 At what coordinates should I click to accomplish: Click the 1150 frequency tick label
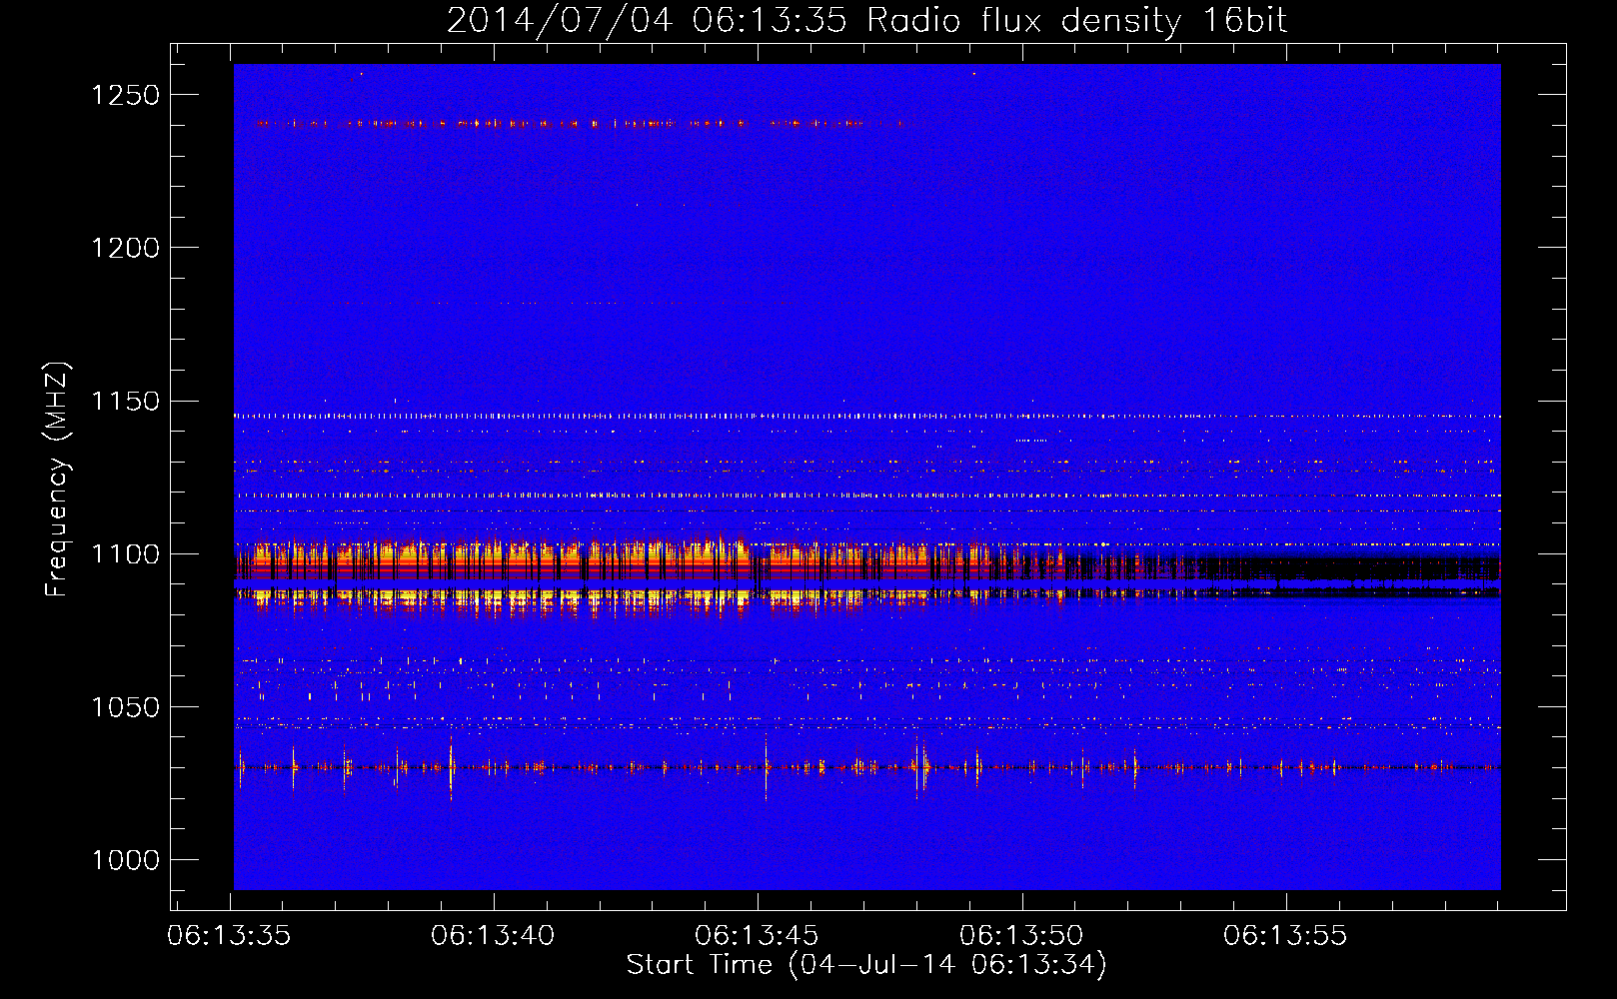pyautogui.click(x=125, y=402)
